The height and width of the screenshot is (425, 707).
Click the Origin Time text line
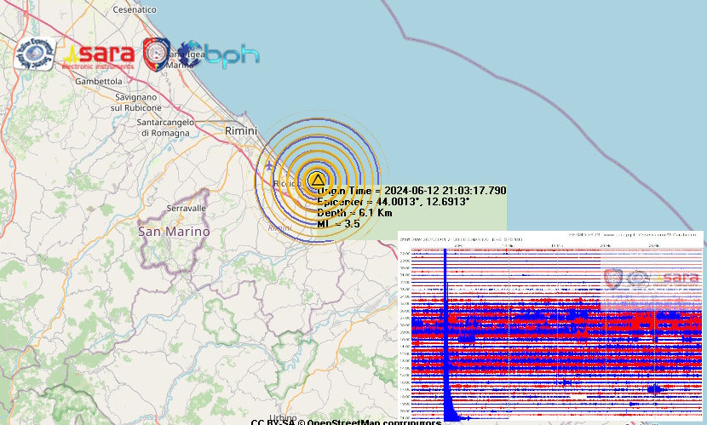click(x=411, y=190)
